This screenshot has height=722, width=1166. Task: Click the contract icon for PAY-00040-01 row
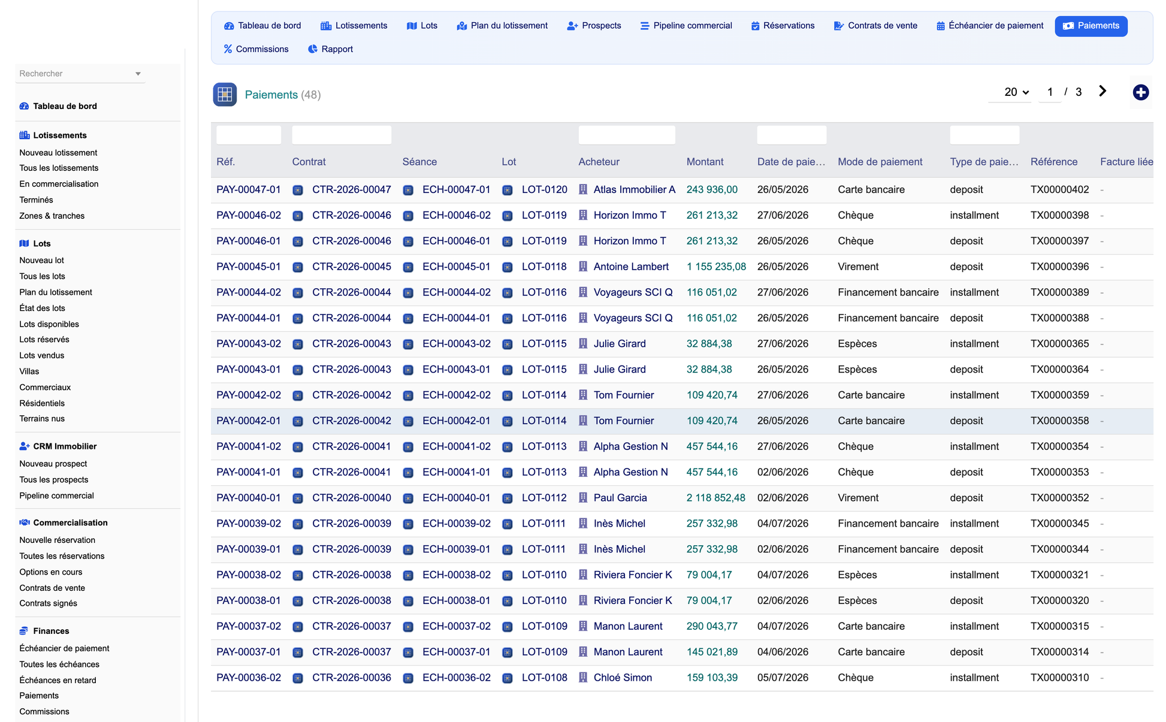[298, 499]
